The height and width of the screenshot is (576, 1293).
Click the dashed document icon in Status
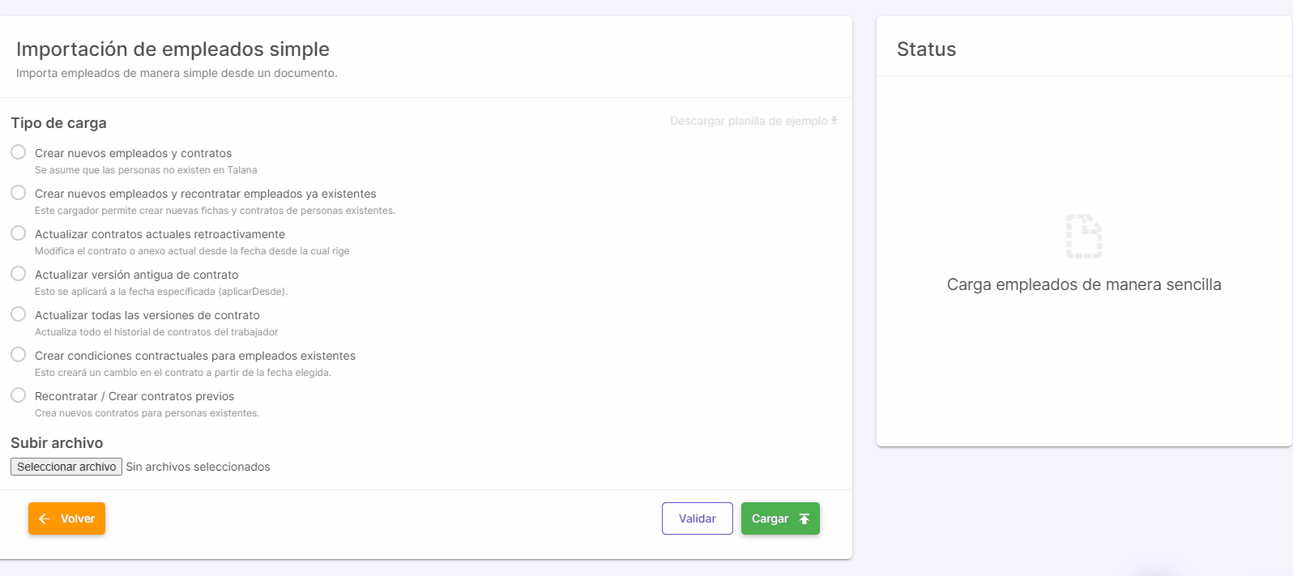[x=1083, y=236]
